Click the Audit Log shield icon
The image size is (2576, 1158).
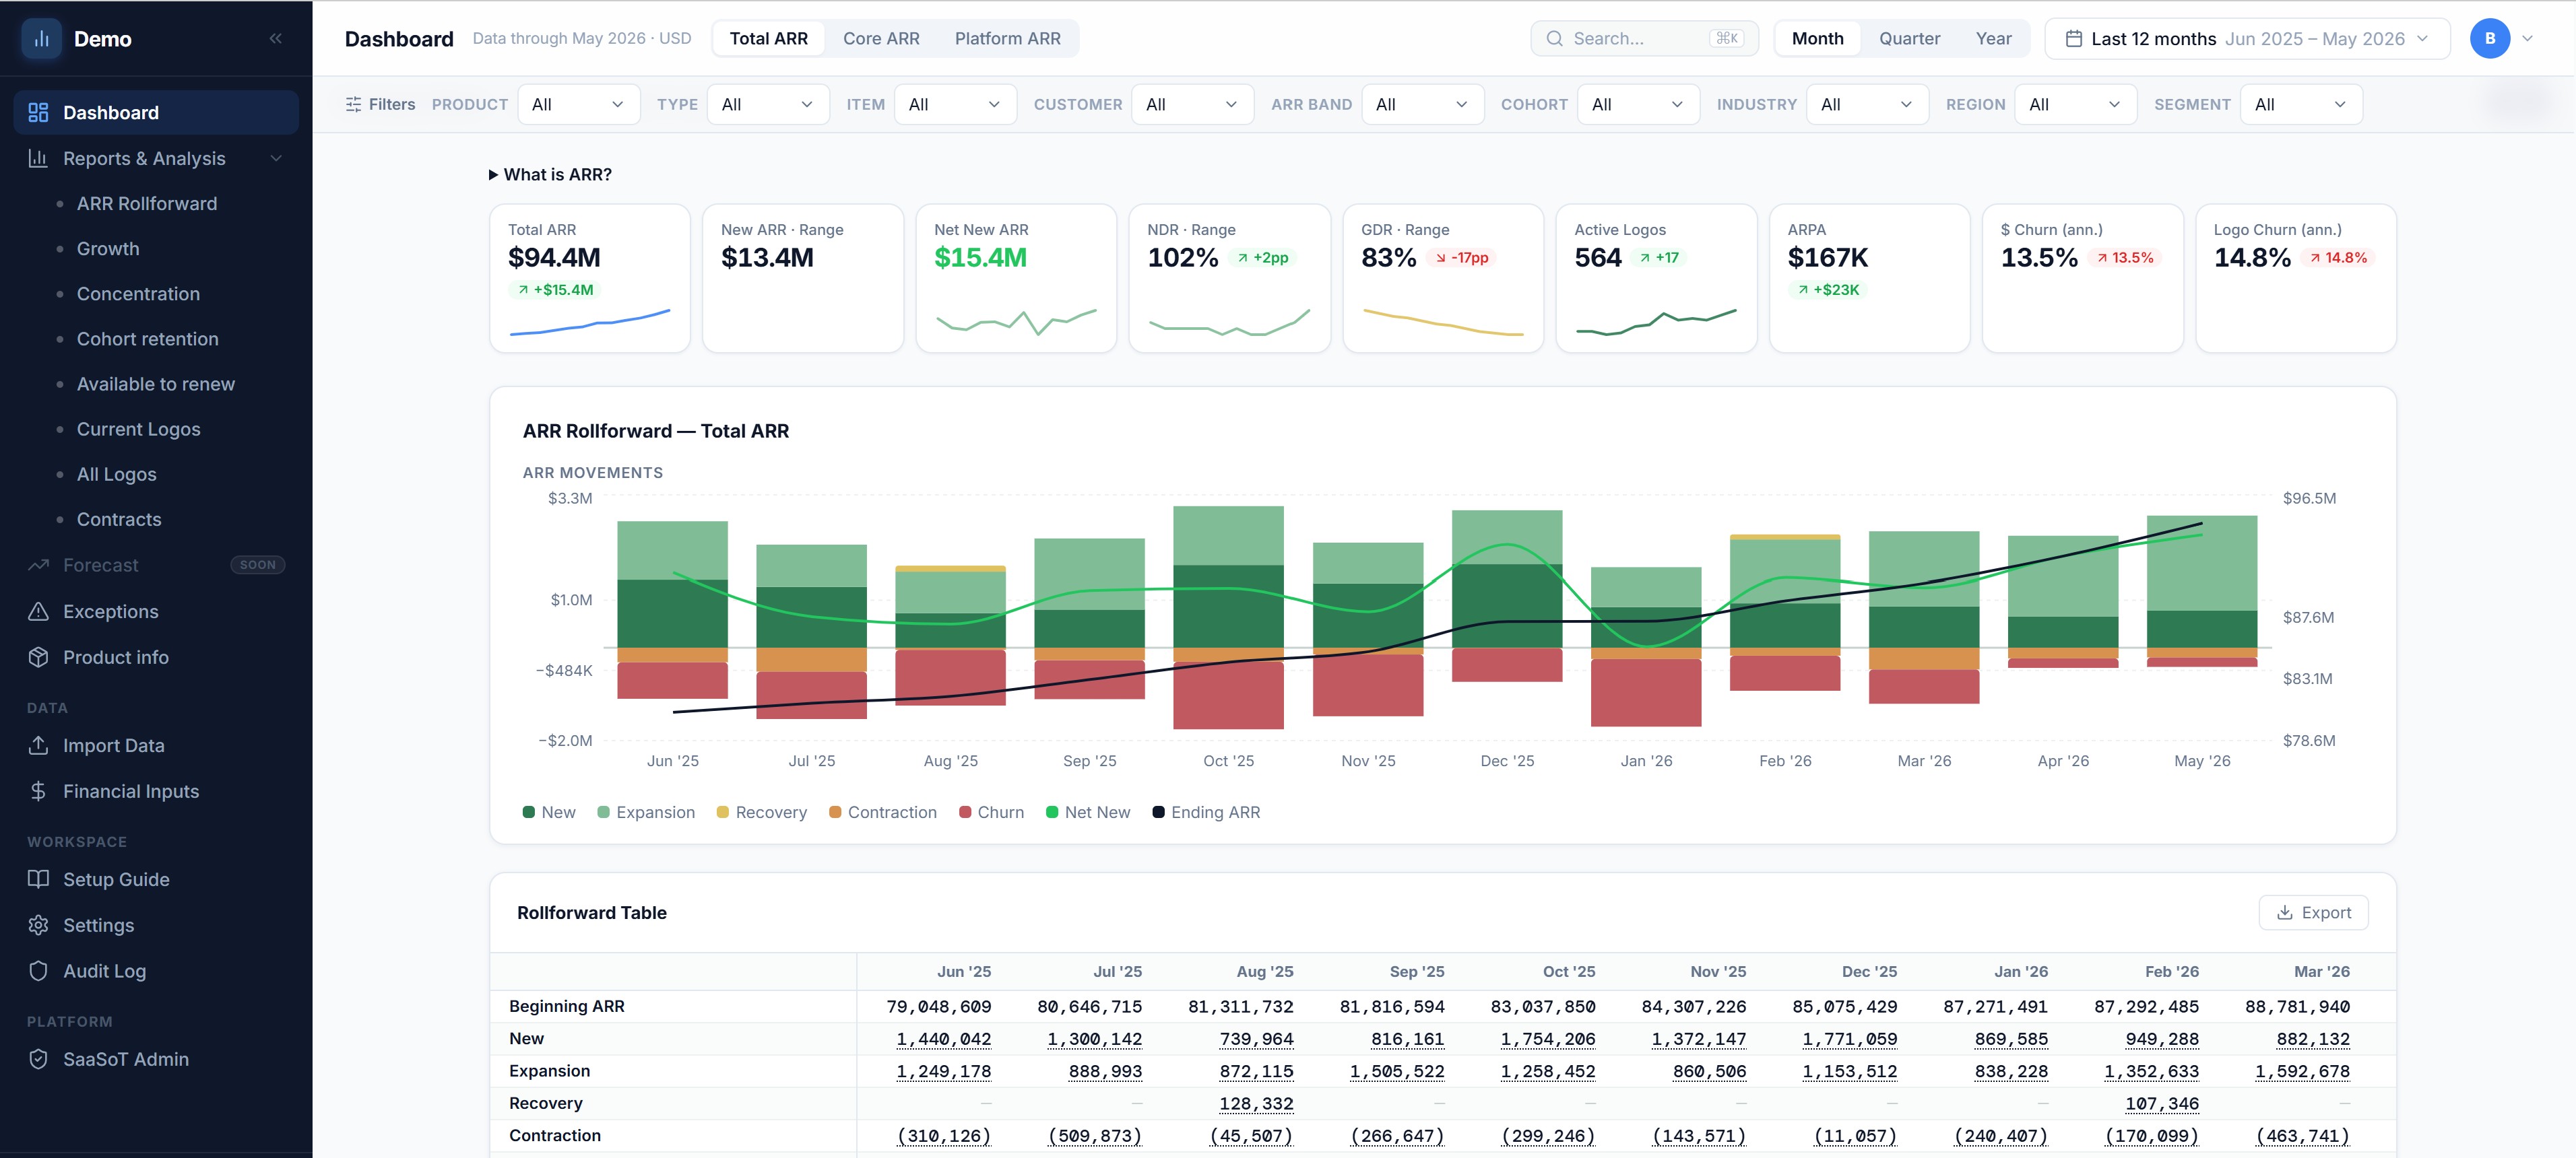click(x=38, y=970)
